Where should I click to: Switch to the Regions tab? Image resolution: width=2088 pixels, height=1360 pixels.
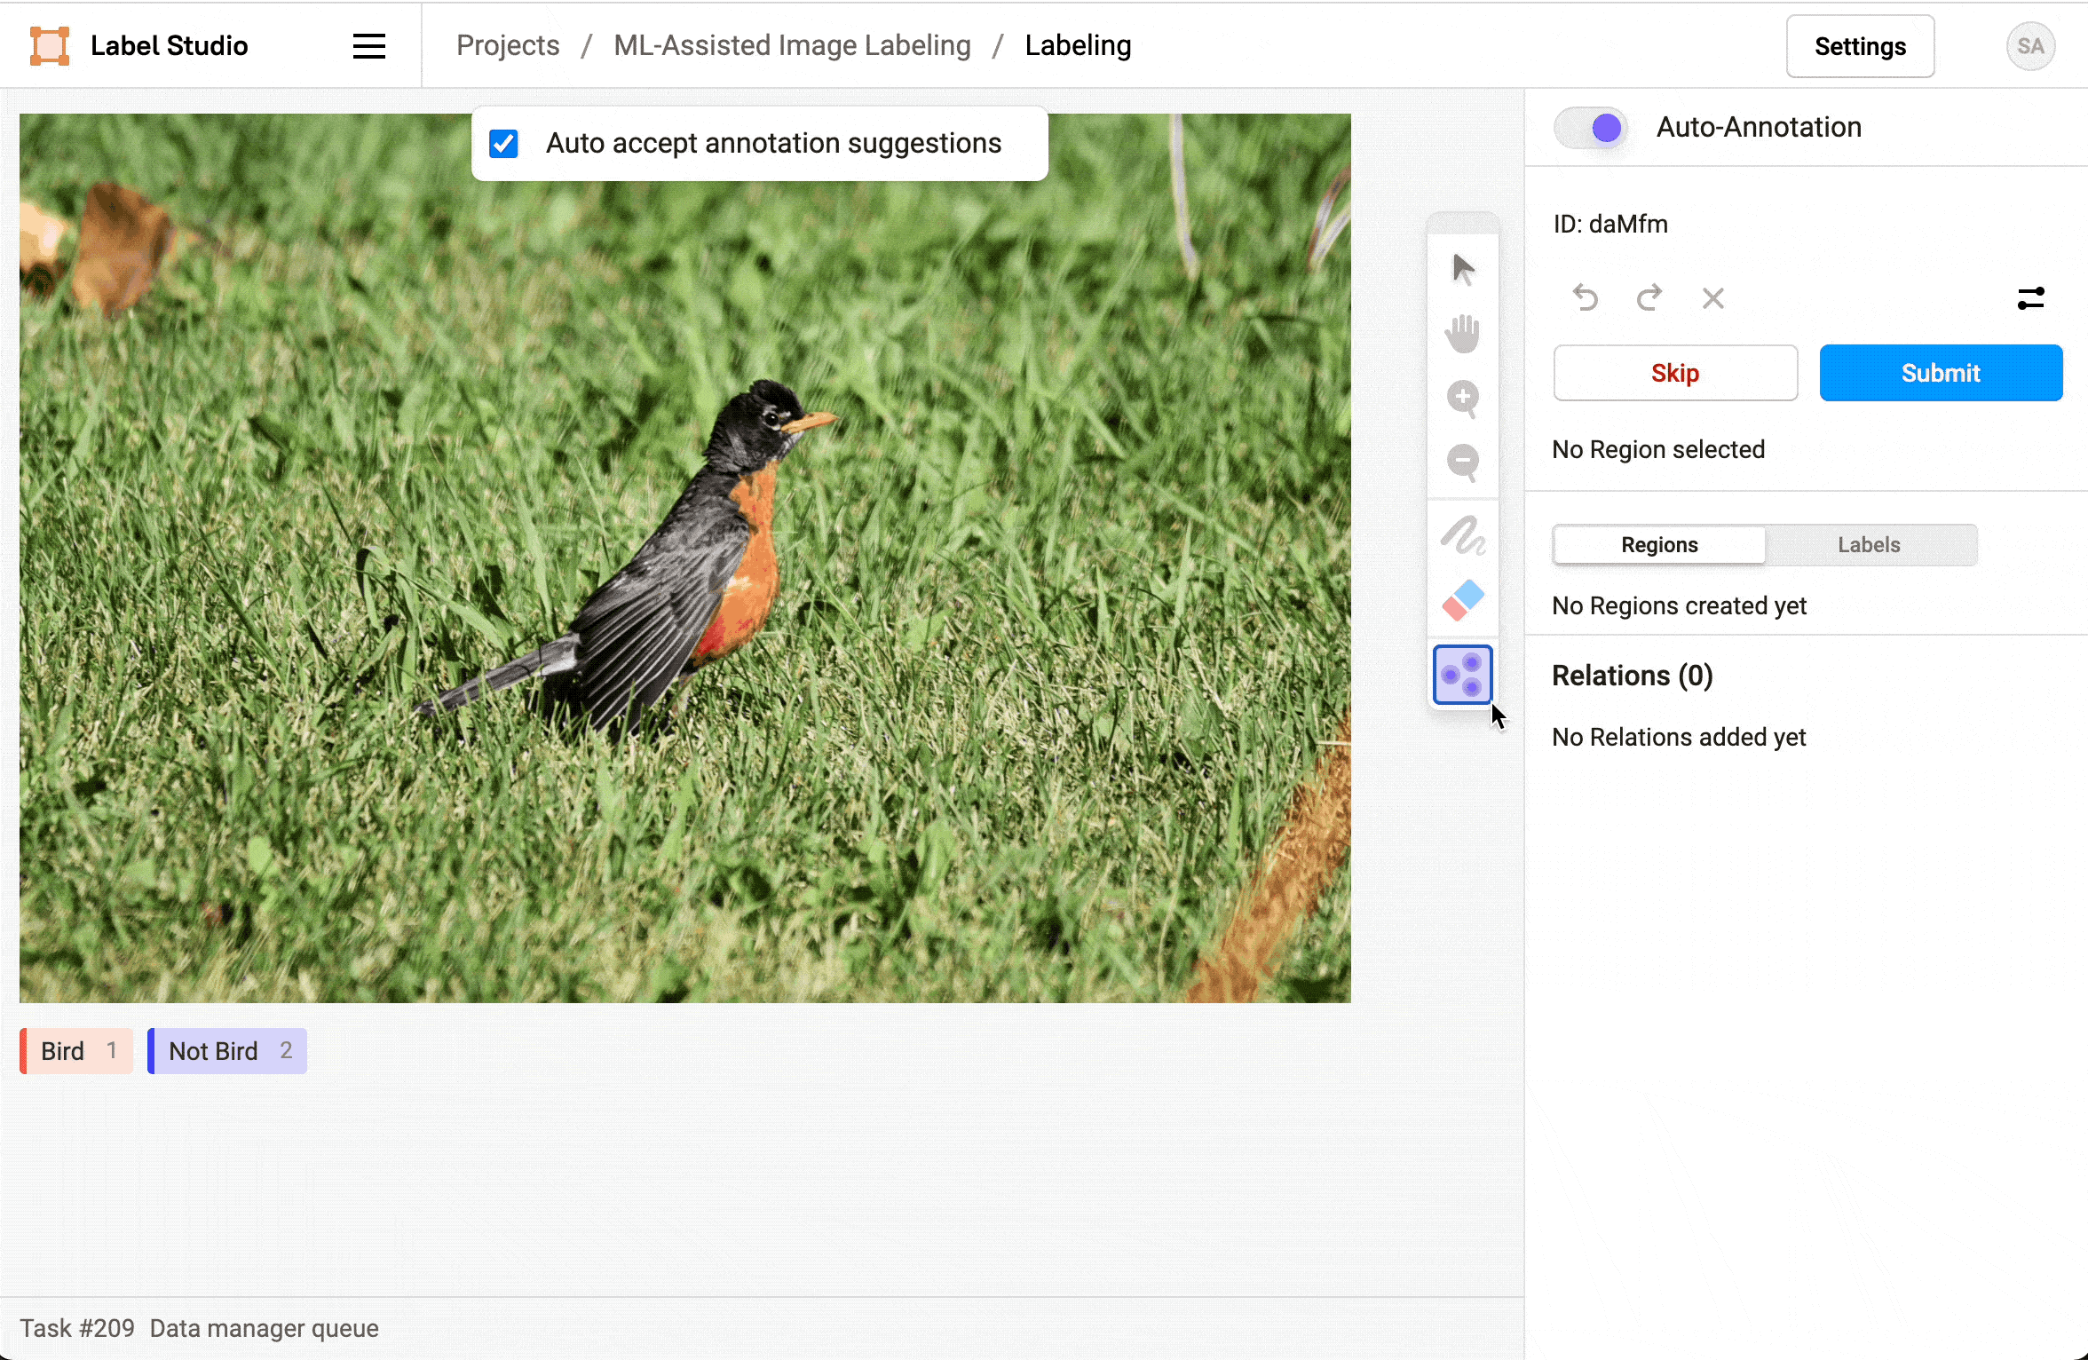point(1659,543)
